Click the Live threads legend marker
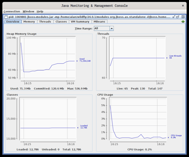 point(167,58)
